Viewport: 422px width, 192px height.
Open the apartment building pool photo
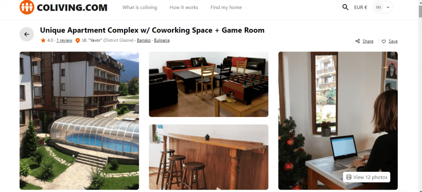(x=80, y=121)
